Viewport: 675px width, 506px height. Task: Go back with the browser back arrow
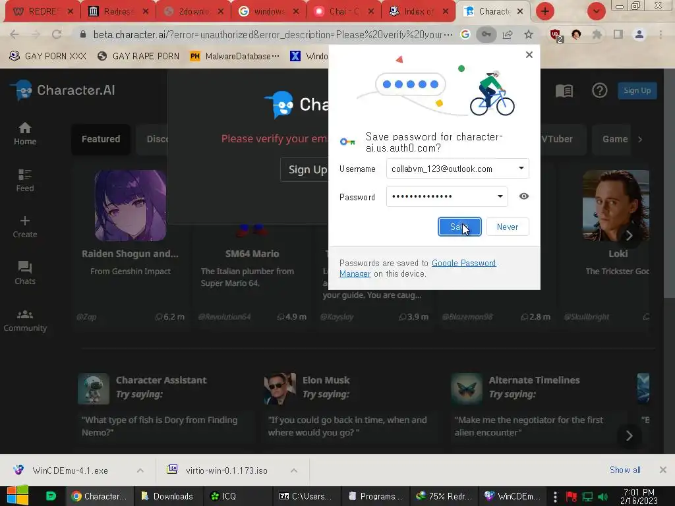[15, 34]
